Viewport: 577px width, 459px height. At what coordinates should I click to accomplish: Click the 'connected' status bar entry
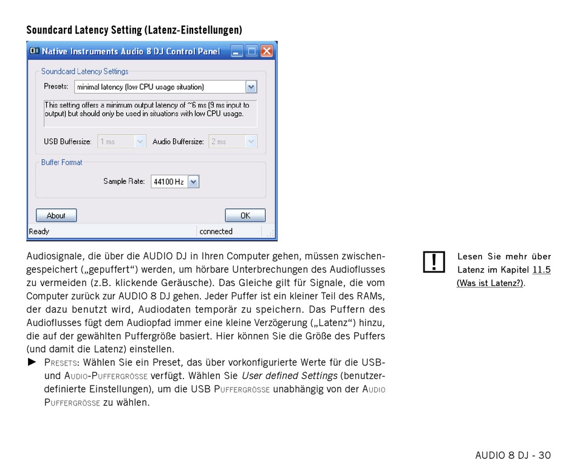pos(216,231)
